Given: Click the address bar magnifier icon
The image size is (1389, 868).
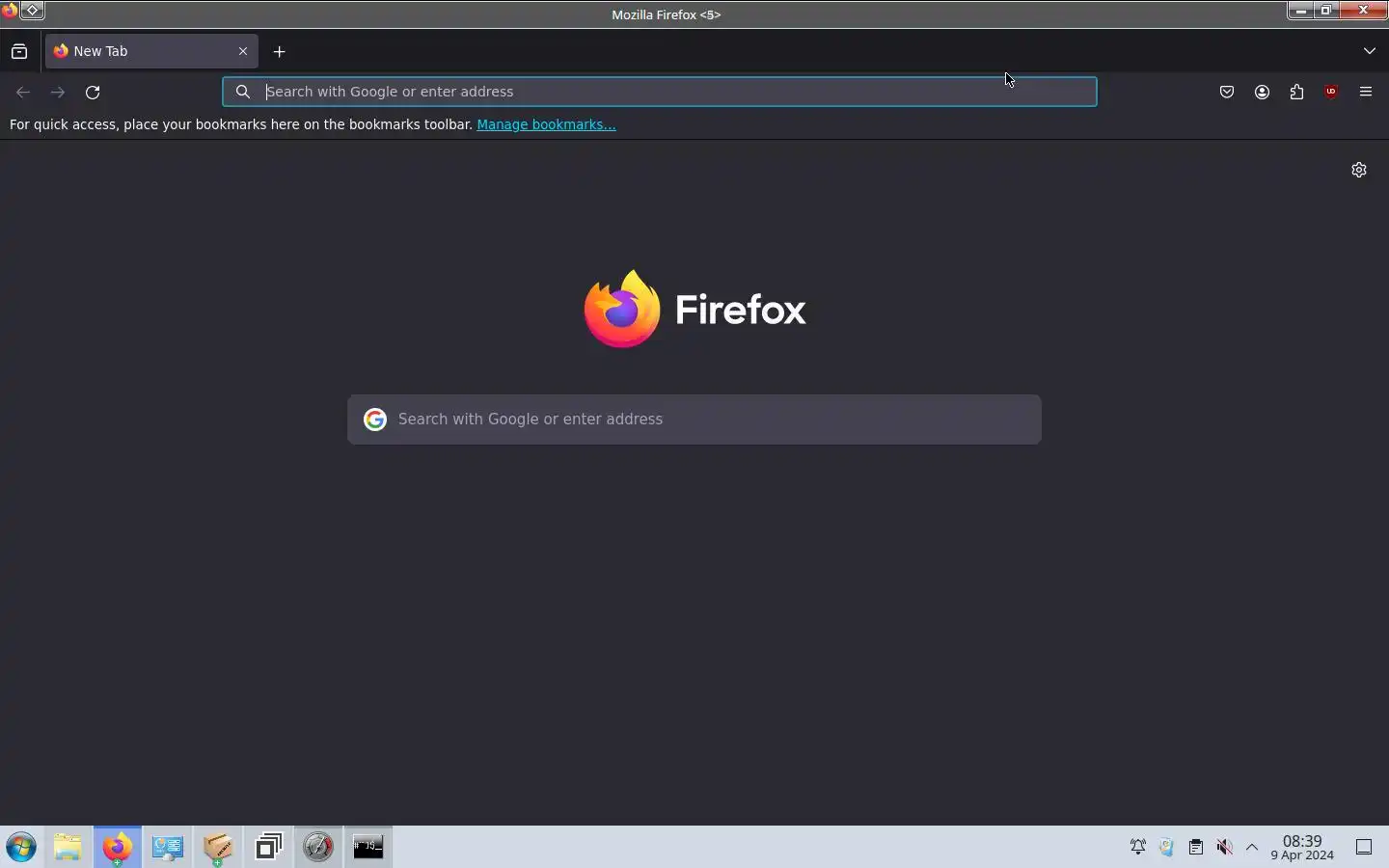Looking at the screenshot, I should click(x=243, y=92).
